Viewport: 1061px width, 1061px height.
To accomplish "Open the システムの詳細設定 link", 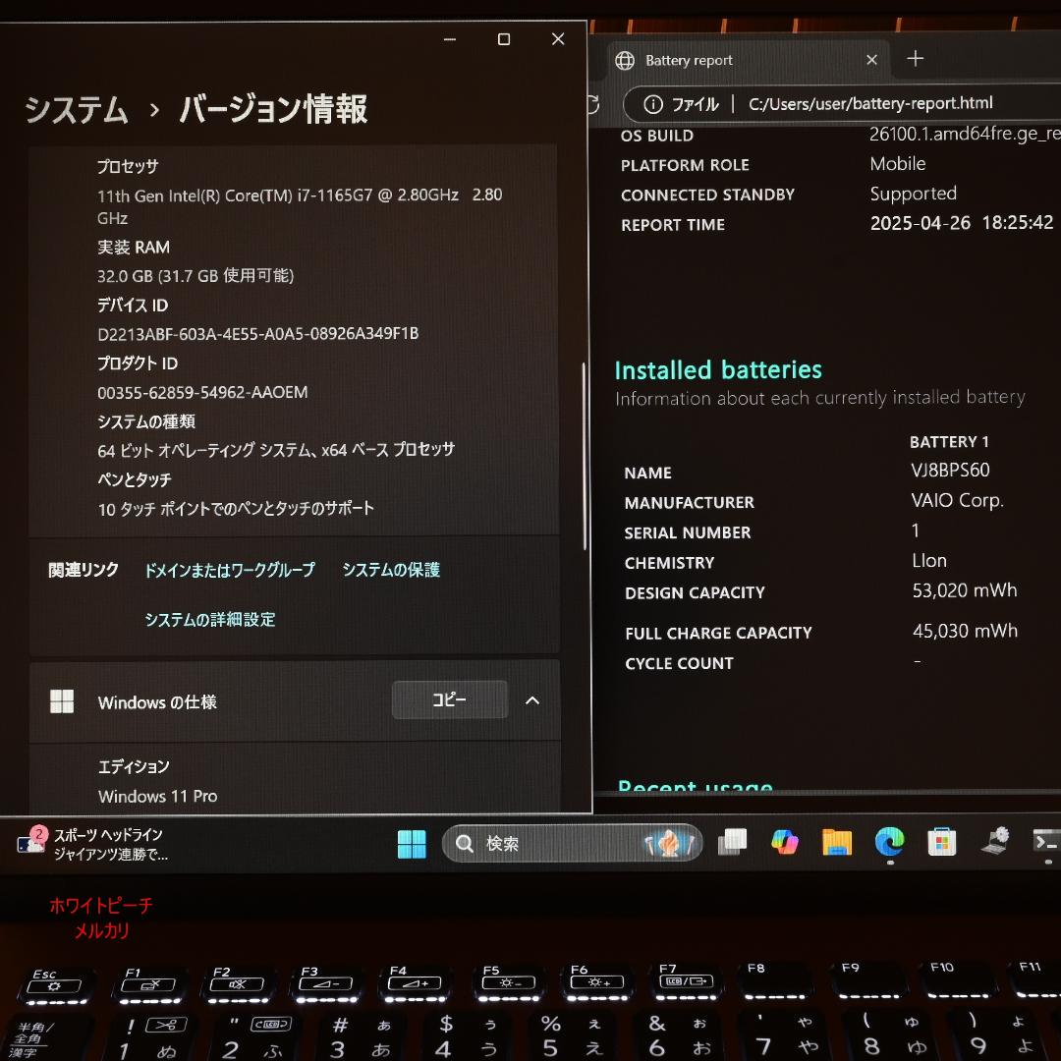I will coord(210,619).
